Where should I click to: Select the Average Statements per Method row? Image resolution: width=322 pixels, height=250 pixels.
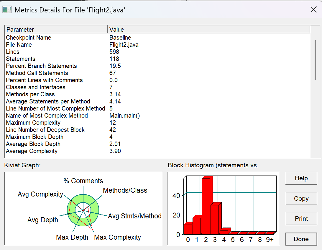click(x=157, y=101)
